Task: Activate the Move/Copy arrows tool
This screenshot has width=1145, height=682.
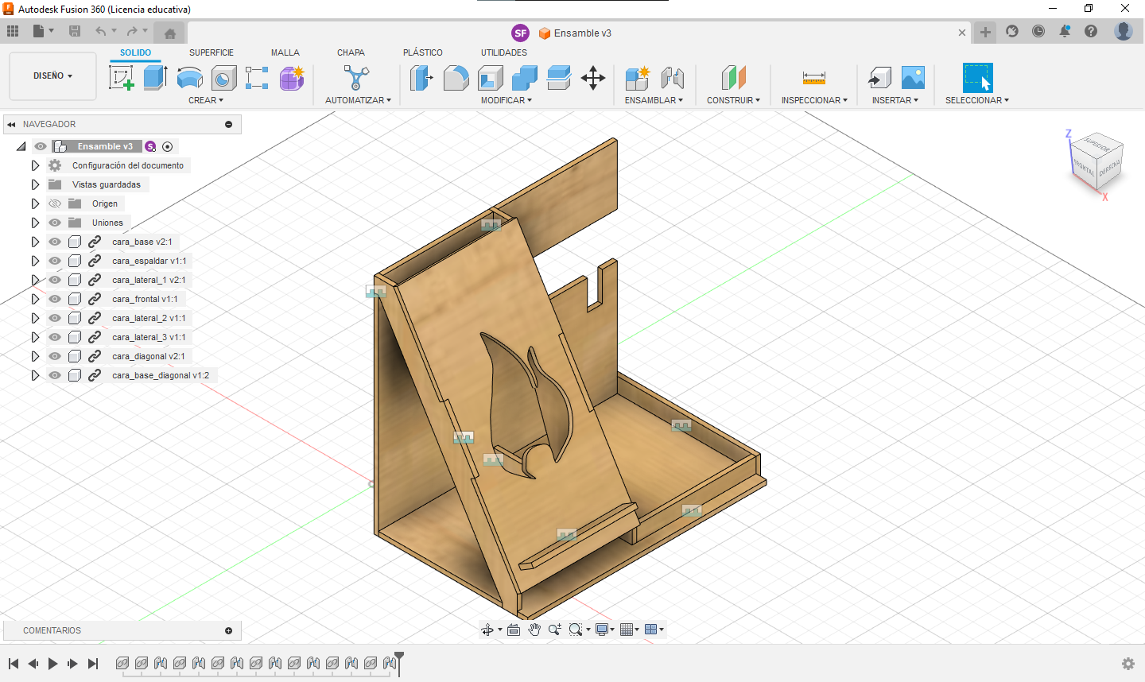Action: click(593, 78)
